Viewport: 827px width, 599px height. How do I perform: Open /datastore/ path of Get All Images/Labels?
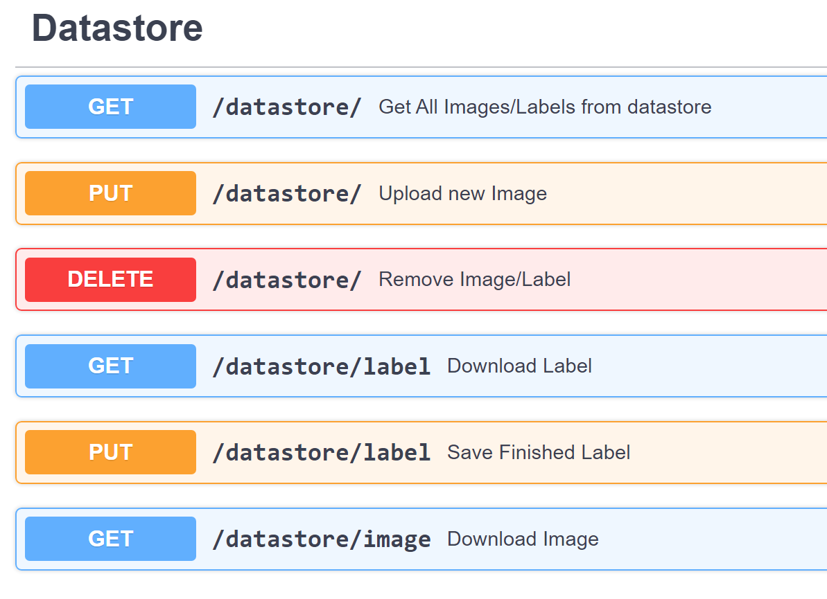(287, 107)
